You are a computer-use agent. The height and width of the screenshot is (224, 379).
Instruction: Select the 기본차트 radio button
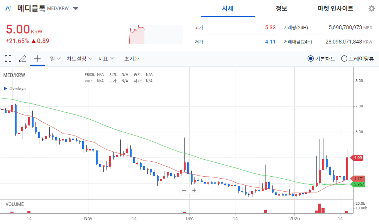click(x=310, y=58)
